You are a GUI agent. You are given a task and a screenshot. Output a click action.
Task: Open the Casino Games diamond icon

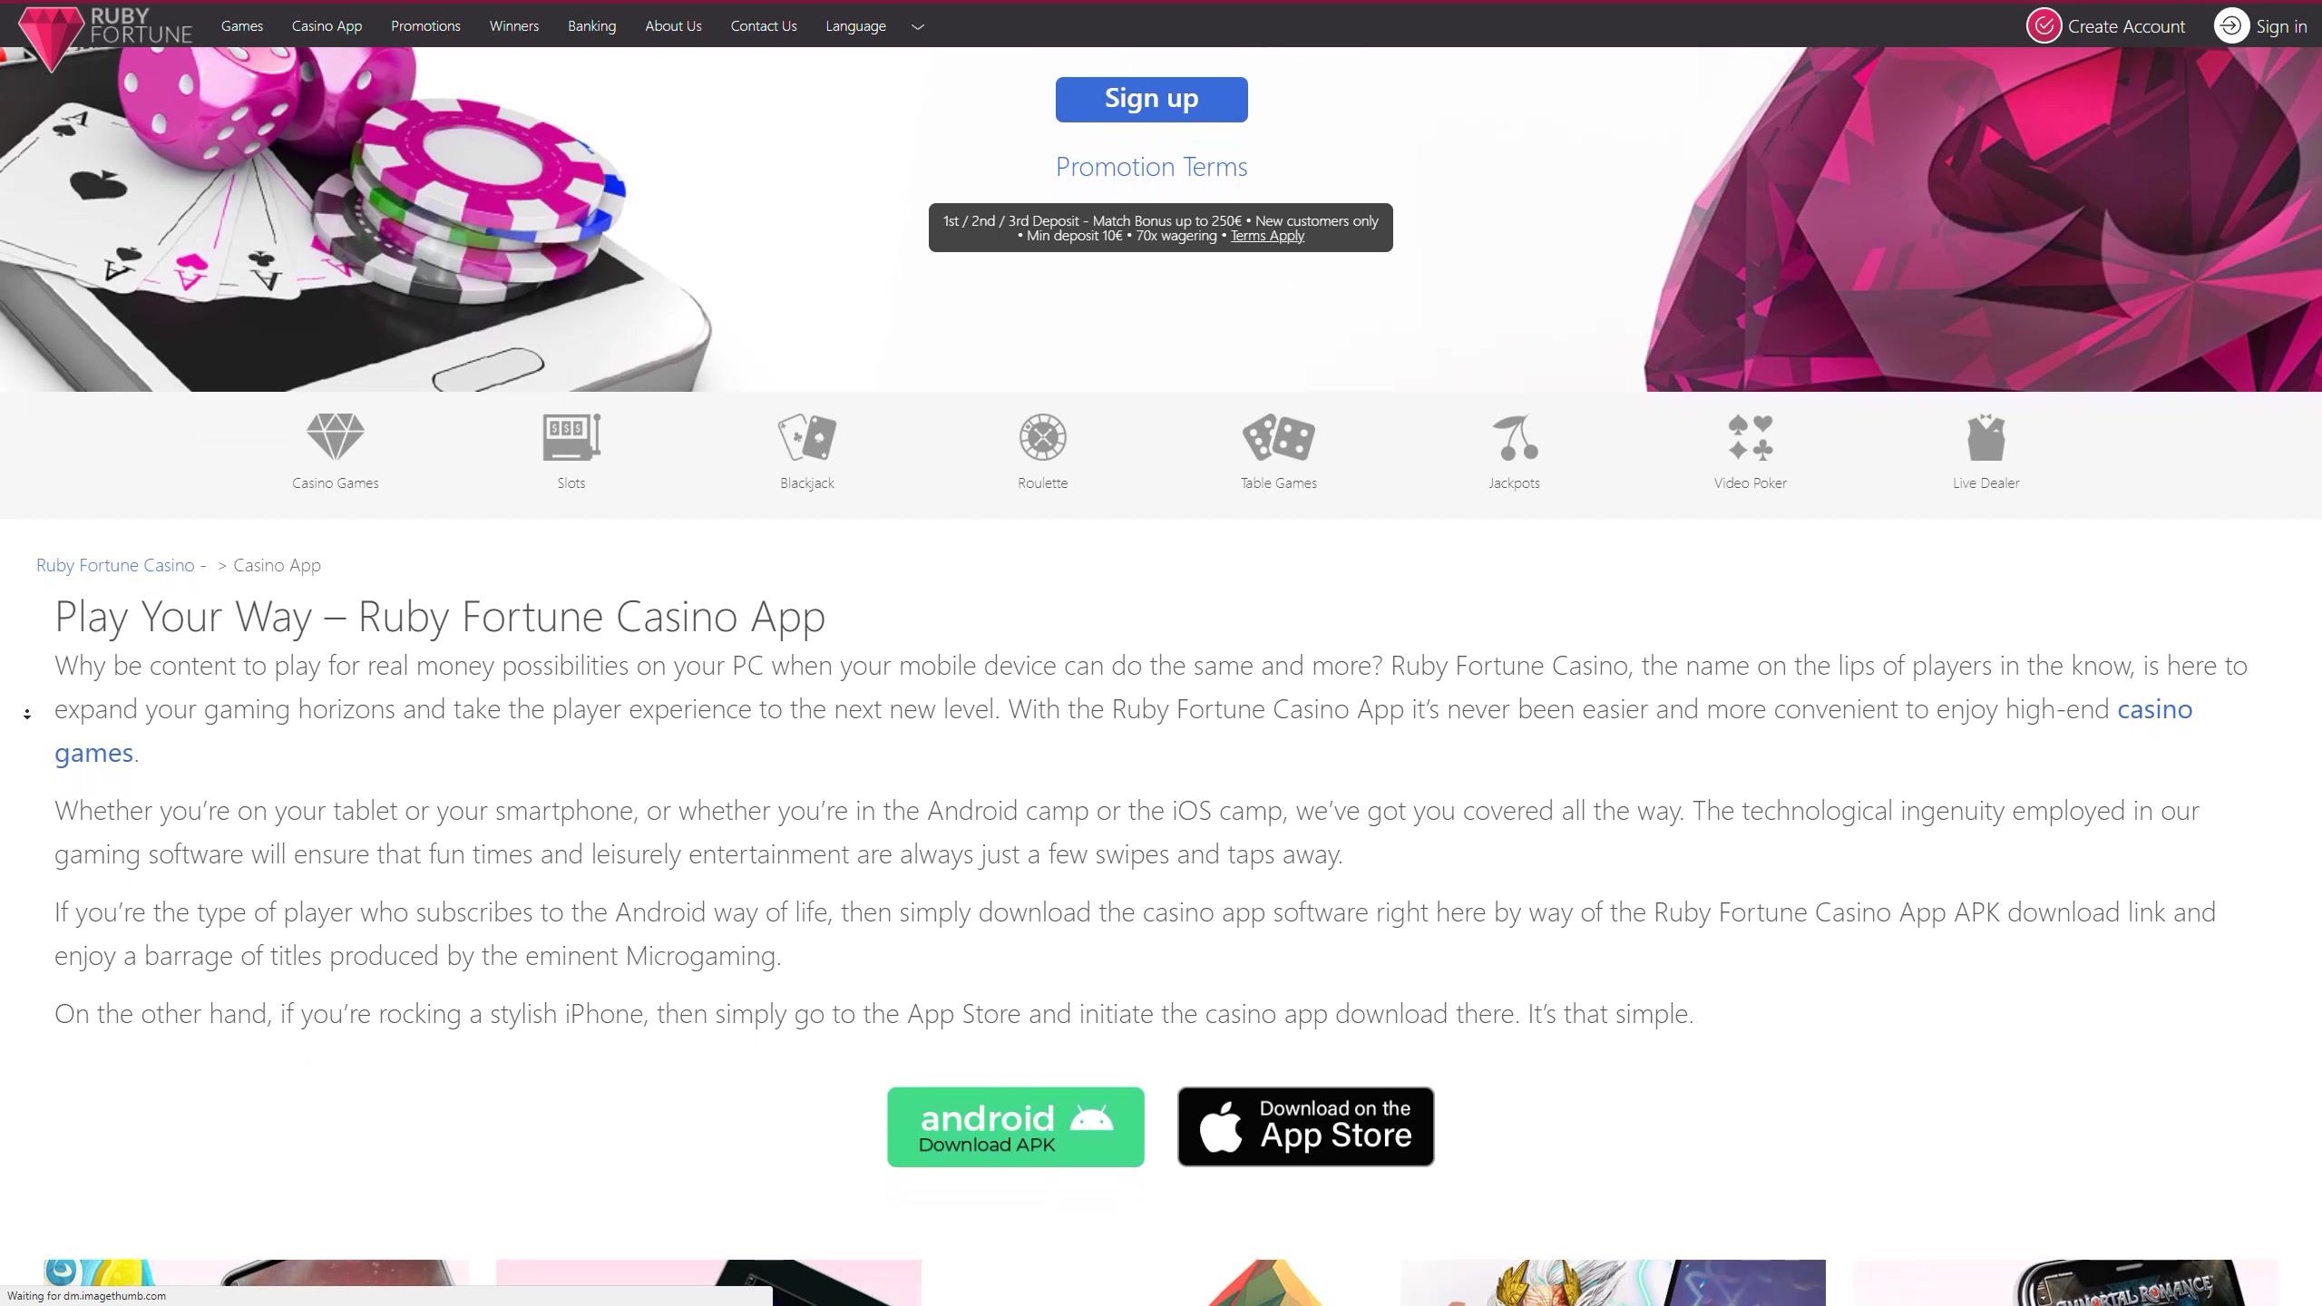[336, 437]
